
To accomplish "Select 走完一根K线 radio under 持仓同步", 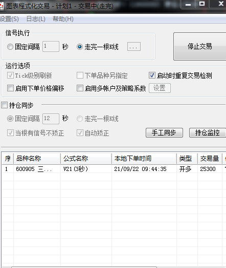I will 80,119.
